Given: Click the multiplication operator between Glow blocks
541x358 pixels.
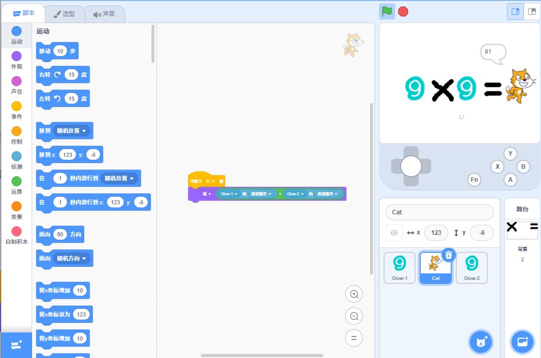Looking at the screenshot, I should click(x=280, y=194).
